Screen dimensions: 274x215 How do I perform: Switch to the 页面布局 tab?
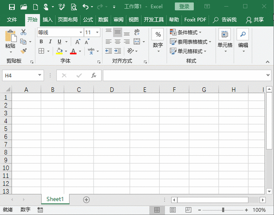coord(67,20)
